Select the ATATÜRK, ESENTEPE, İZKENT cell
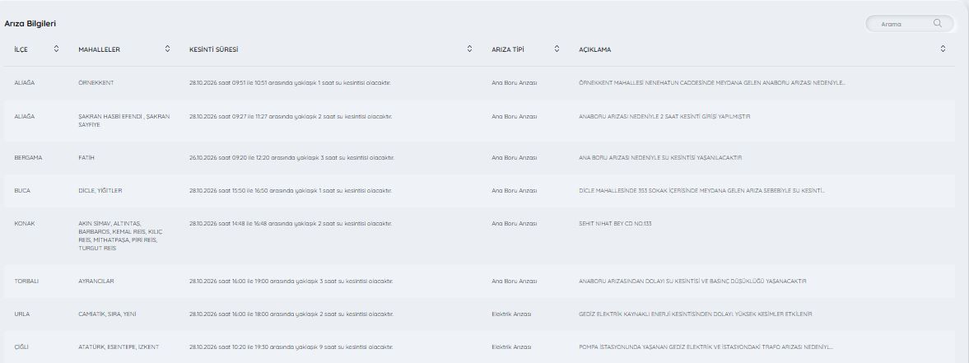The image size is (969, 363). click(119, 347)
